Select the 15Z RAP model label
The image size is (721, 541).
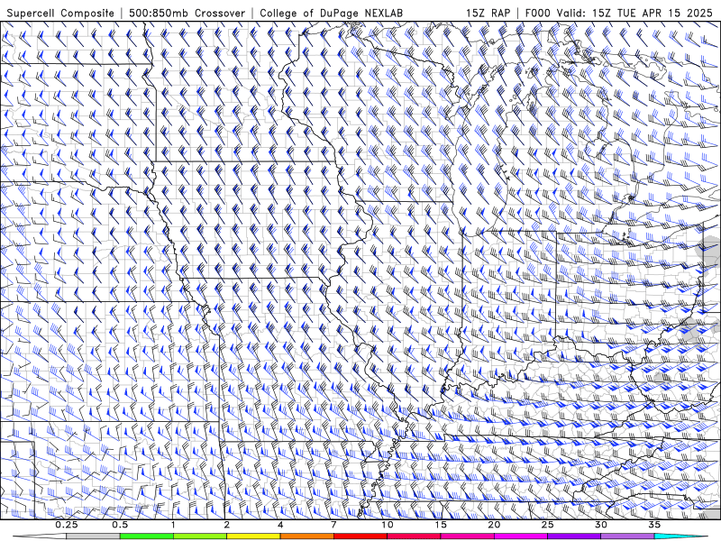pyautogui.click(x=488, y=13)
